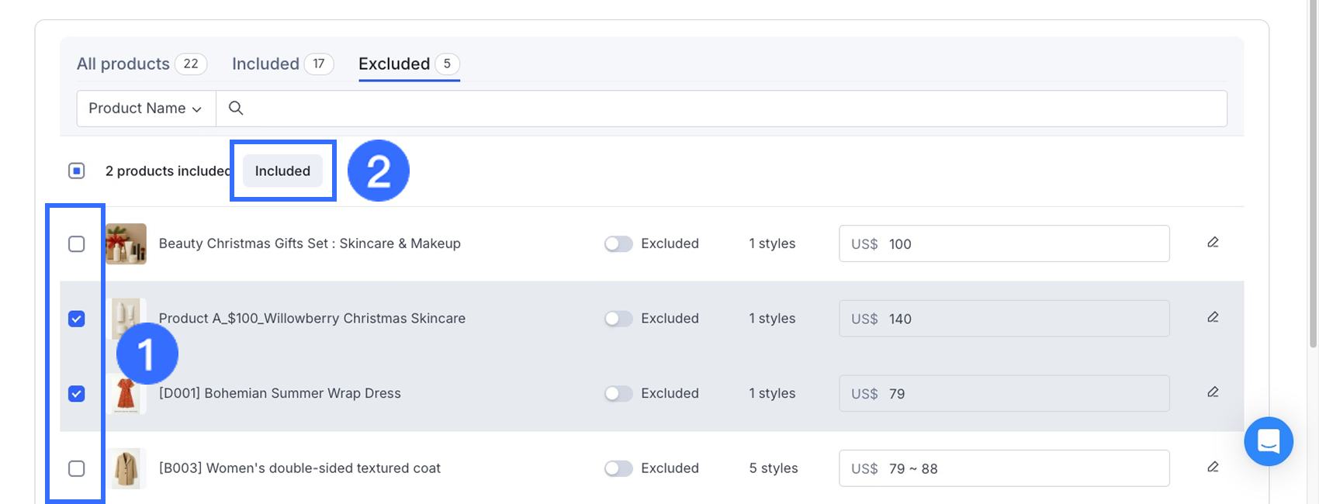Open the blue chat support bubble
Image resolution: width=1319 pixels, height=504 pixels.
[x=1268, y=441]
